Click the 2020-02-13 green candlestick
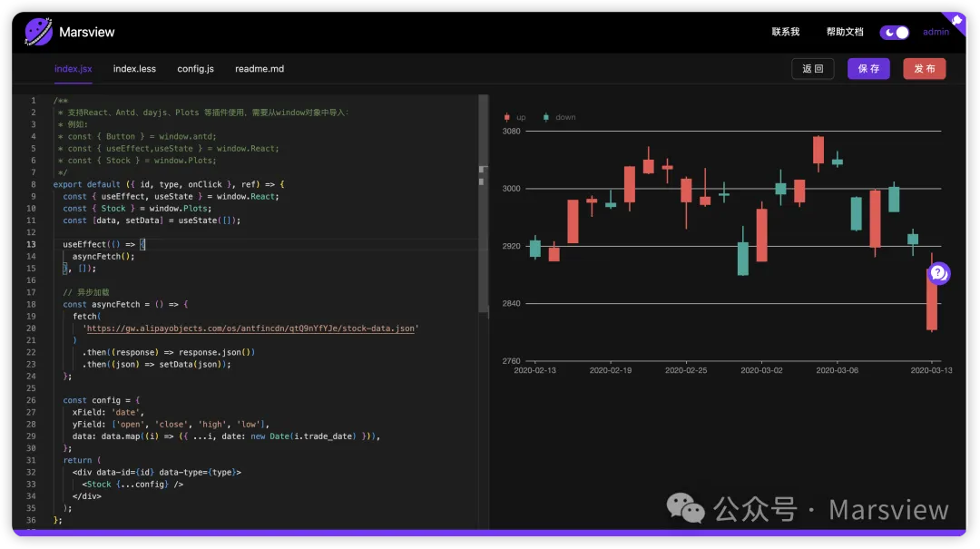This screenshot has width=980, height=549. click(535, 248)
